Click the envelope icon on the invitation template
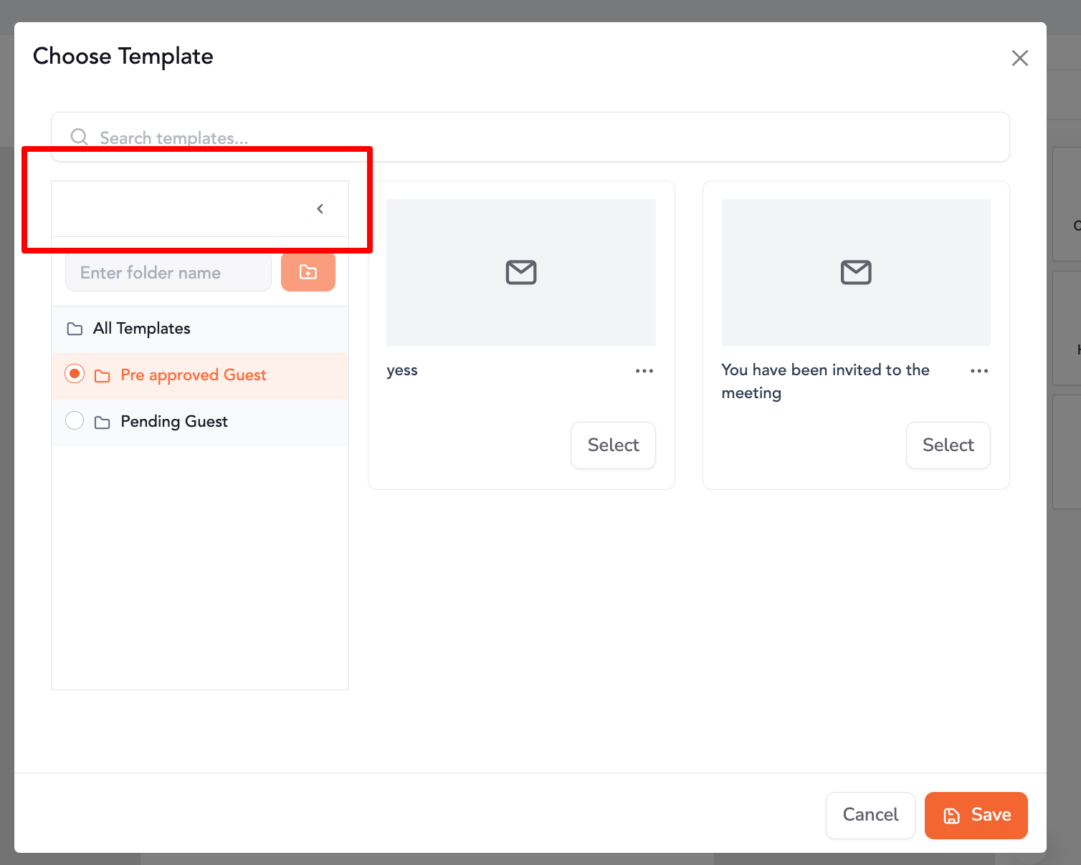 coord(856,272)
